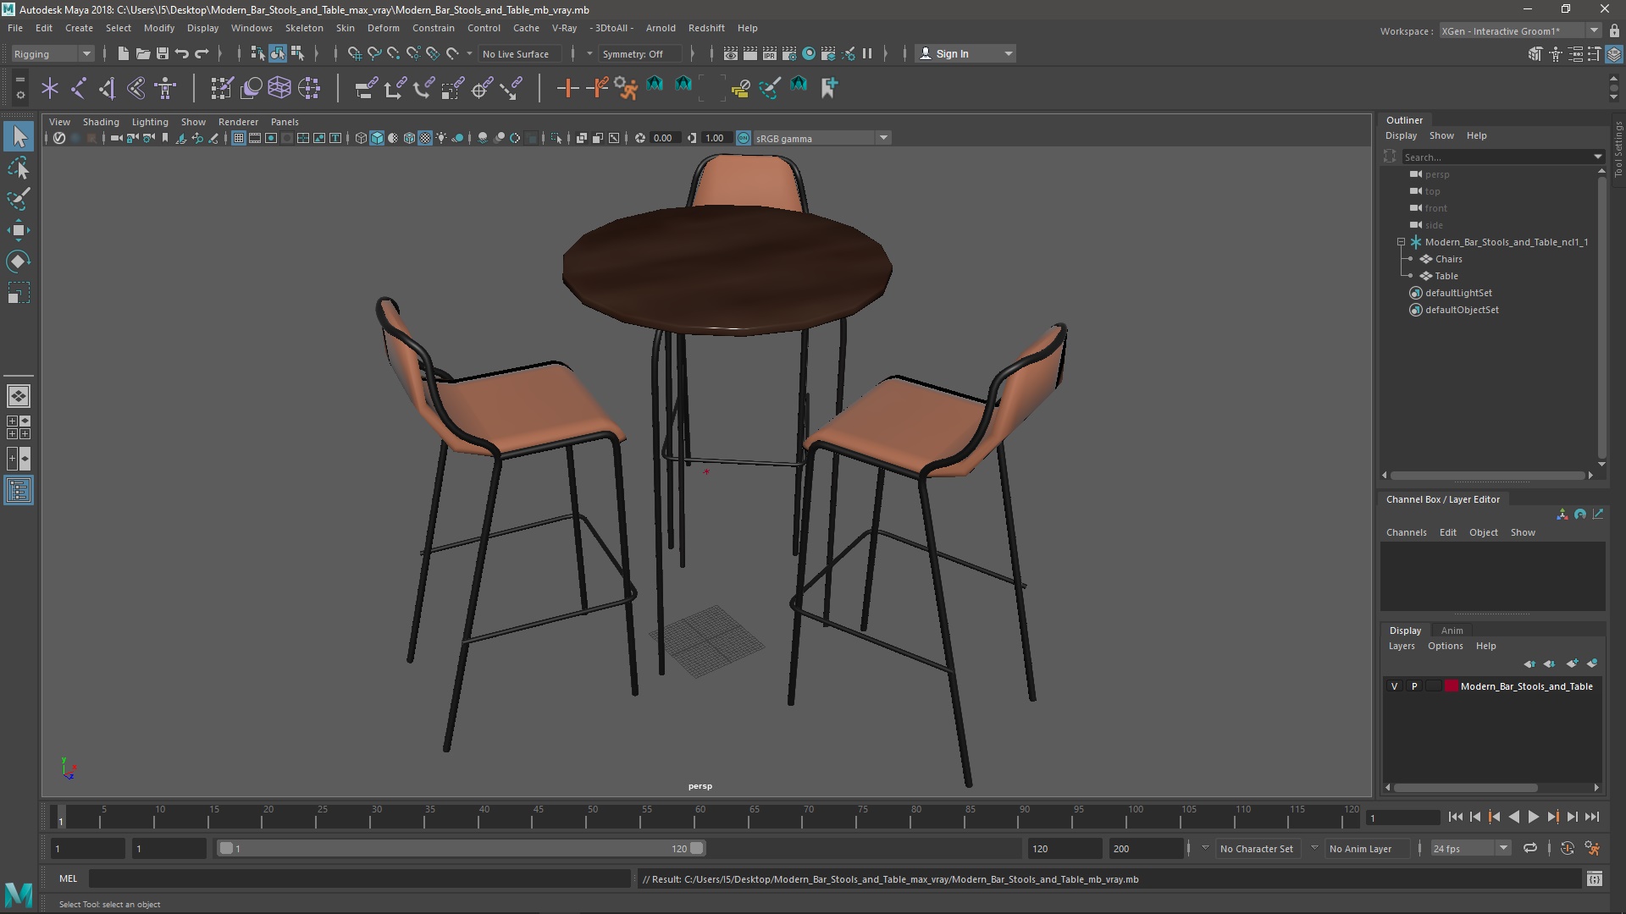Toggle V visibility for Modern_Bar_Stools_and_Table layer
1626x914 pixels.
[1394, 686]
